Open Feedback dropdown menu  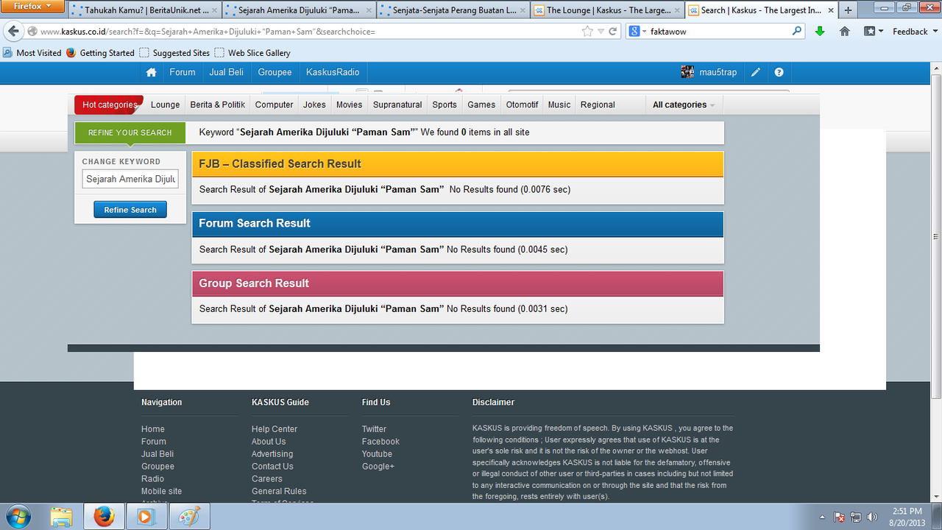click(x=915, y=32)
